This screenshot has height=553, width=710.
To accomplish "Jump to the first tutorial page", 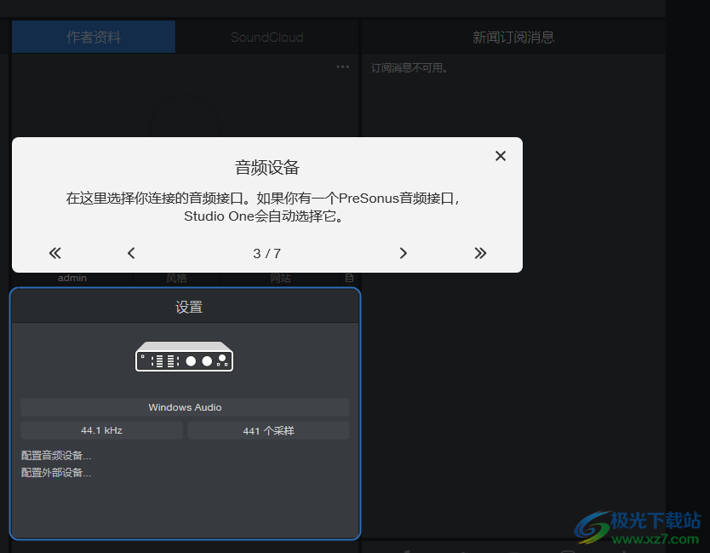I will point(54,252).
